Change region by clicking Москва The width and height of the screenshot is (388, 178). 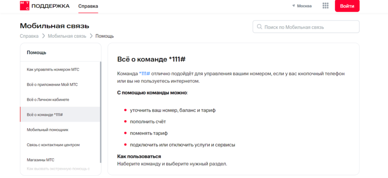point(304,6)
